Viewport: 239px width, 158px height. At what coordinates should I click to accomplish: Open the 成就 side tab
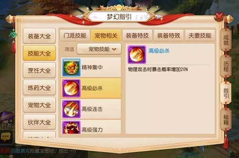[x=226, y=40]
